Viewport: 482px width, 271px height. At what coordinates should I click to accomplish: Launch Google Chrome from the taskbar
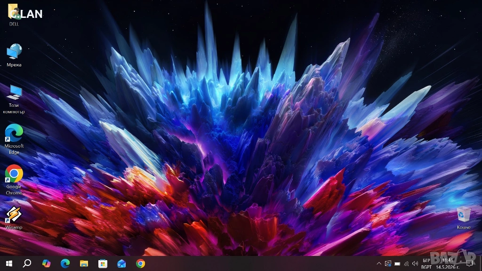(140, 263)
